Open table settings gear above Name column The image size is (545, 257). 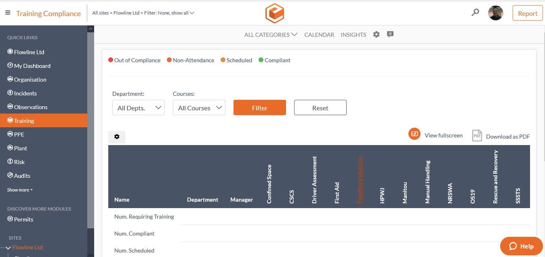[x=117, y=137]
